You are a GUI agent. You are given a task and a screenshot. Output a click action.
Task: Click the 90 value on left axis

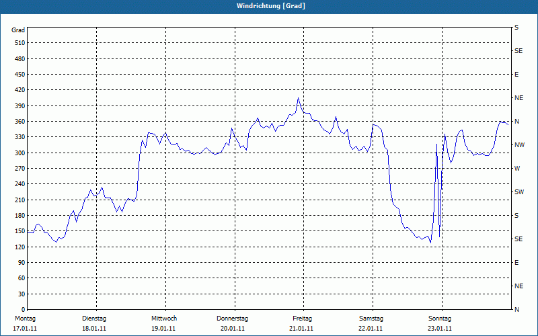(22, 263)
